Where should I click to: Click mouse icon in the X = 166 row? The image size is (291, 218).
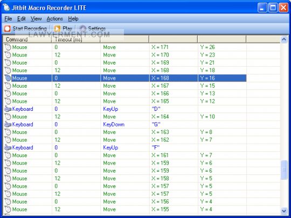[8, 94]
